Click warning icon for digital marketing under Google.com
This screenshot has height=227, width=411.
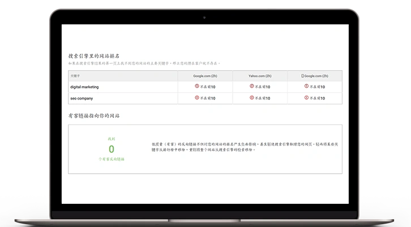[197, 87]
